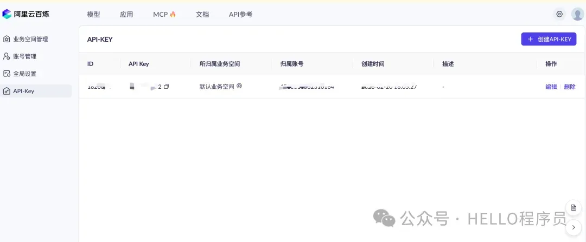Select API-Key in sidebar
The height and width of the screenshot is (242, 586).
36,91
